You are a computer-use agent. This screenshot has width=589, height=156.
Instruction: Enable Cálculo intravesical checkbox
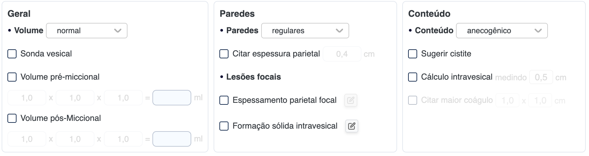[413, 77]
